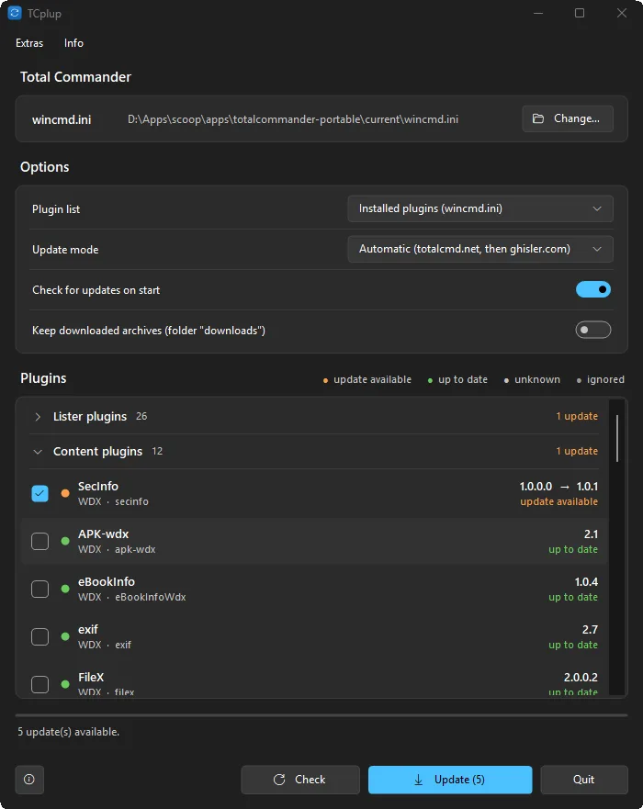
Task: Click eBookInfo version number 1.0.4
Action: [x=586, y=581]
